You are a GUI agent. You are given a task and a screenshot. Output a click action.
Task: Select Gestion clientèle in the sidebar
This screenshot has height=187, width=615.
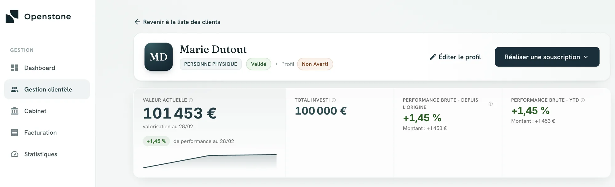[47, 89]
